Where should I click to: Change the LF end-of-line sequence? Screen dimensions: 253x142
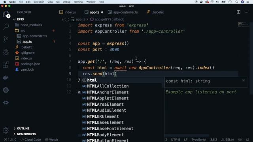click(186, 140)
